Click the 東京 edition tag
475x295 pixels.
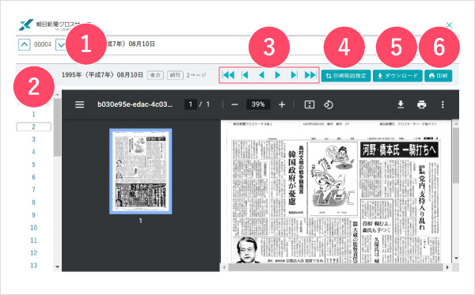click(x=155, y=75)
